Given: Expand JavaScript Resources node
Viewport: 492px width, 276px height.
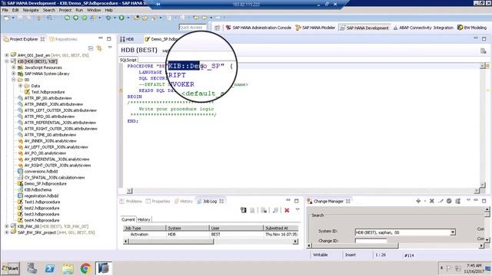Looking at the screenshot, I should (x=14, y=67).
